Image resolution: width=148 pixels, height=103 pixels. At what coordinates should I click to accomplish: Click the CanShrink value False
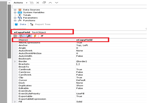click(80, 75)
